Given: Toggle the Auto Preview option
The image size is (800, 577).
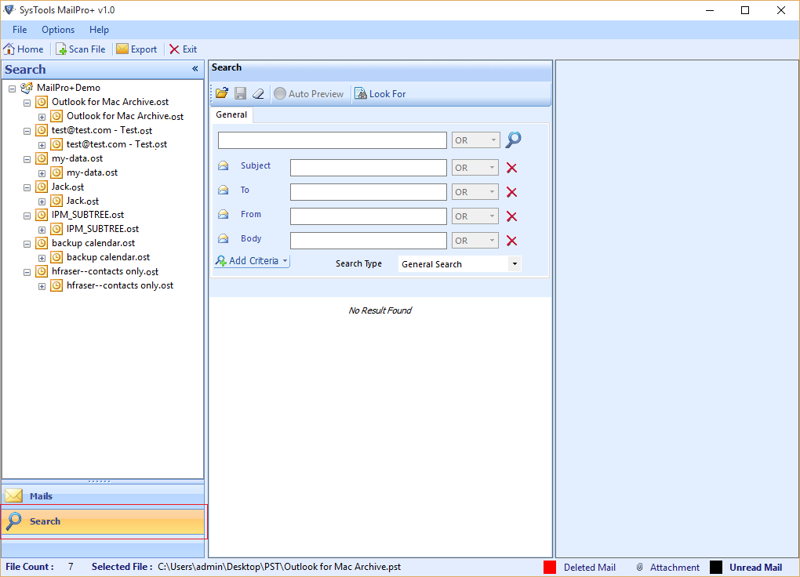Looking at the screenshot, I should tap(309, 94).
